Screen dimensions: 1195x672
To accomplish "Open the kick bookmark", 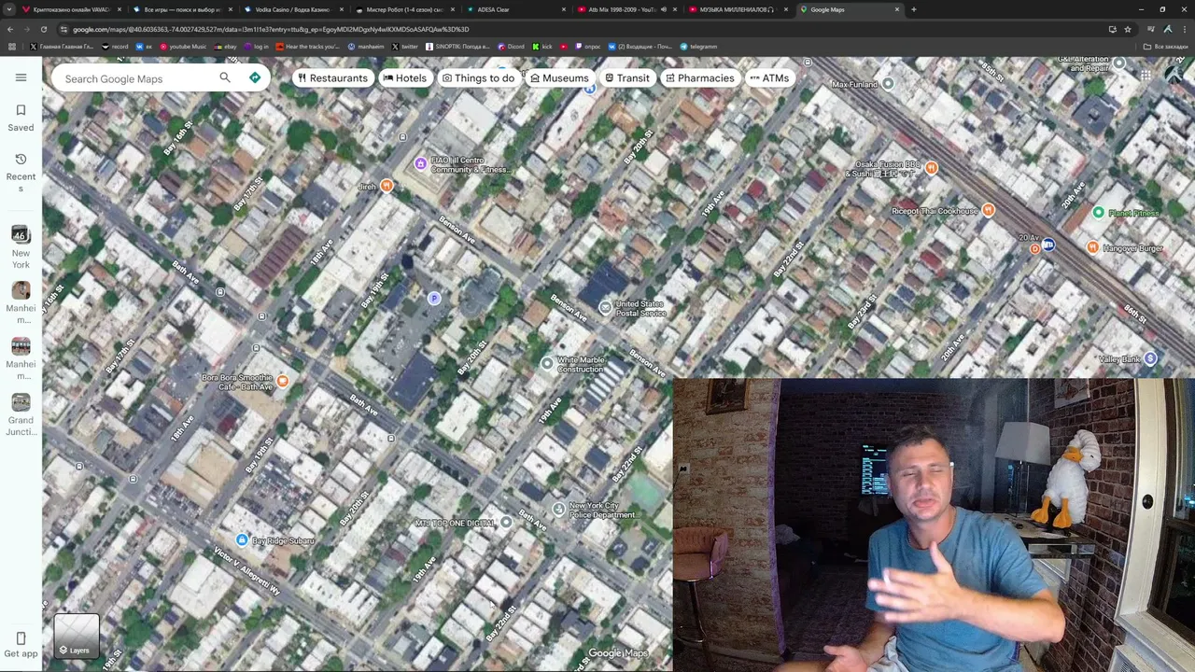I will [x=542, y=47].
